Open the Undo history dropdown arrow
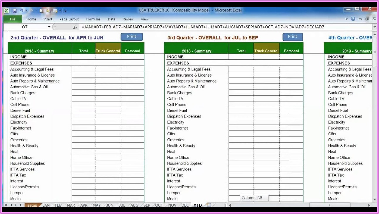 point(26,11)
